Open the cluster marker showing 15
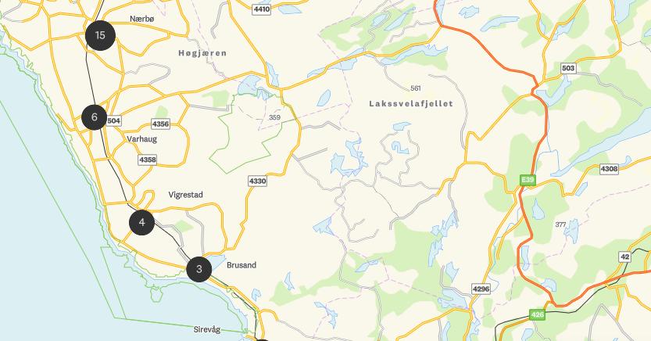Image resolution: width=651 pixels, height=341 pixels. click(100, 35)
